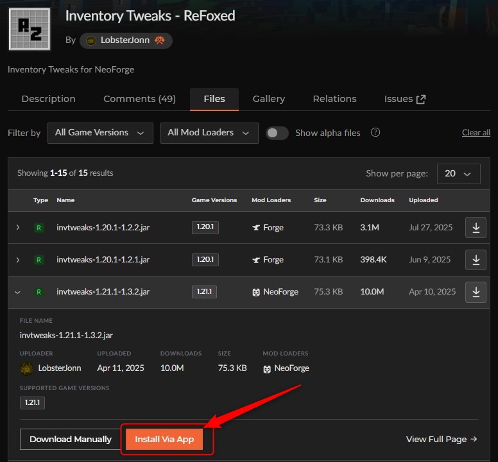Click the Jul 27, 2025 upload date
The height and width of the screenshot is (462, 498).
[x=431, y=228]
